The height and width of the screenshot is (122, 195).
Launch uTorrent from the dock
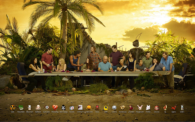[x=131, y=108]
